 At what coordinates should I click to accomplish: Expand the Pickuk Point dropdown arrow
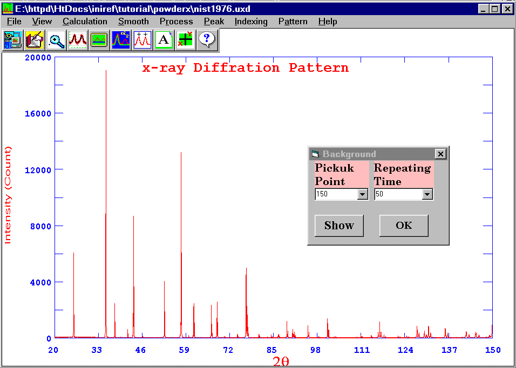point(363,194)
